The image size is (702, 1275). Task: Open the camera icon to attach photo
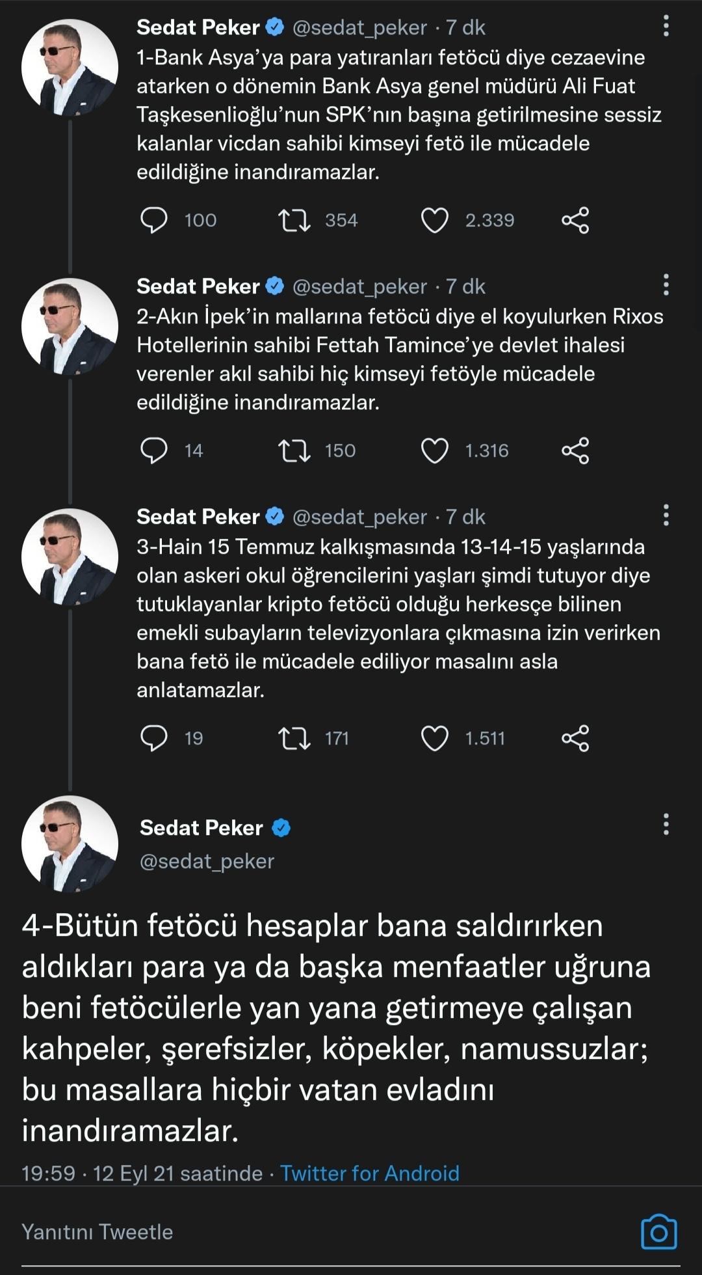tap(658, 1231)
